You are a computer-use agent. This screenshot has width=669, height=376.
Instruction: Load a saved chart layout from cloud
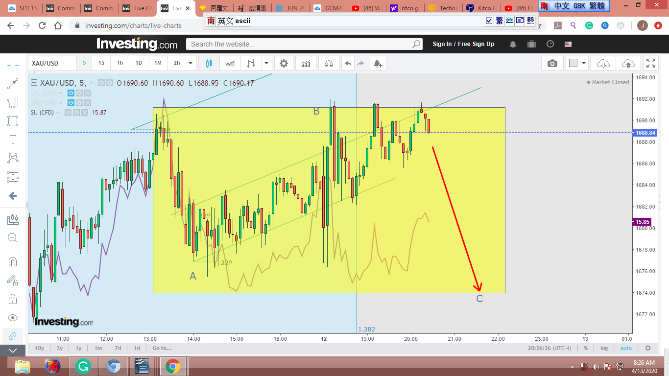[x=603, y=63]
